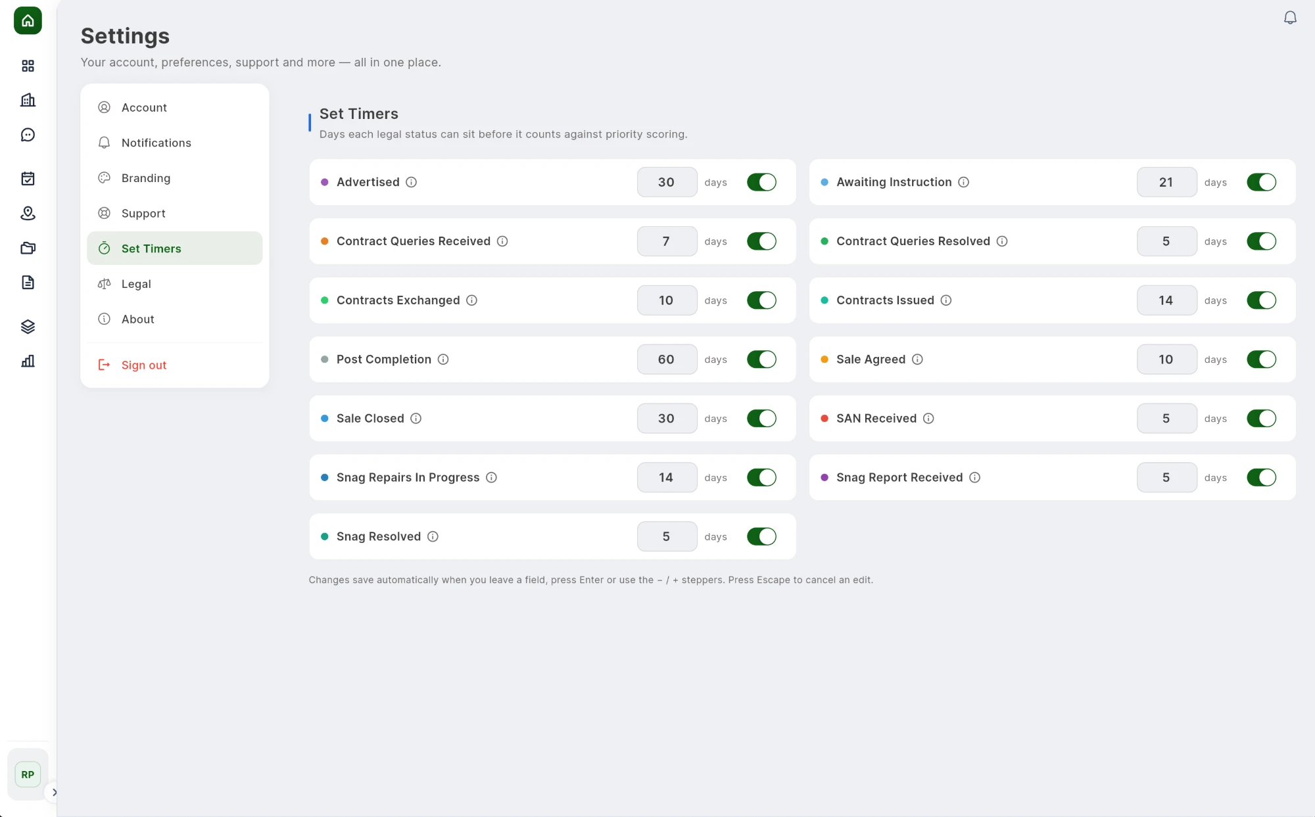Open the document icon in sidebar
Image resolution: width=1315 pixels, height=817 pixels.
point(28,283)
